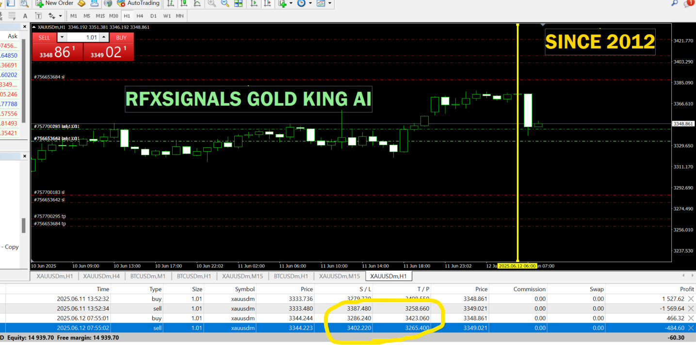Screen dimensions: 696x345
Task: Switch to the BTCUSDm,M1 chart tab
Action: pyautogui.click(x=148, y=276)
